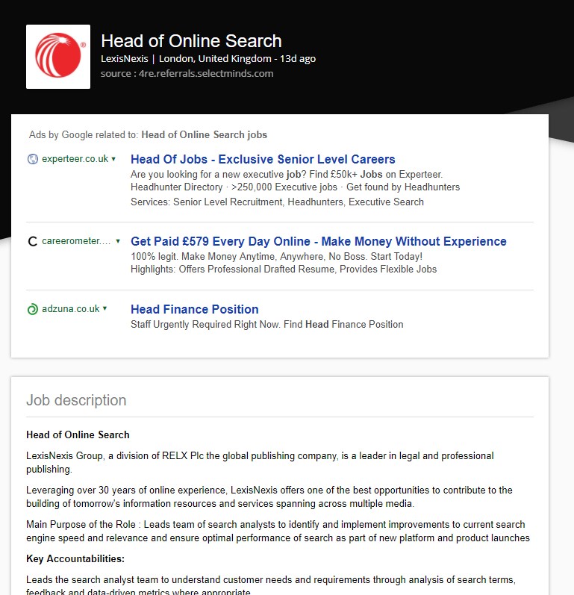Click 'Leads the search analyst team' paragraph

pyautogui.click(x=271, y=585)
